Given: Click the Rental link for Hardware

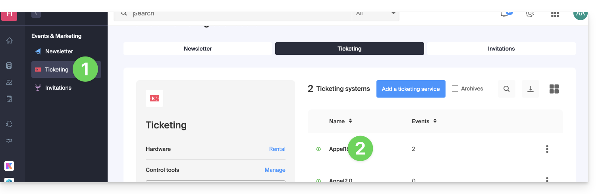Looking at the screenshot, I should pyautogui.click(x=277, y=149).
